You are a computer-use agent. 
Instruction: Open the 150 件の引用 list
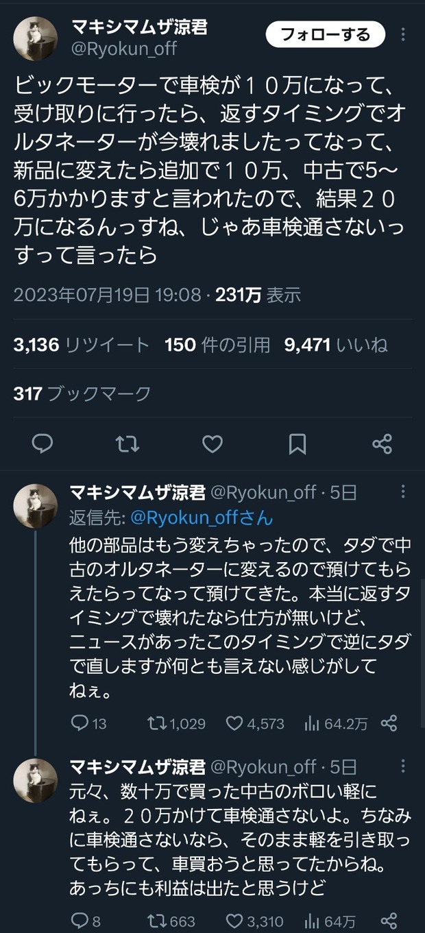click(217, 345)
